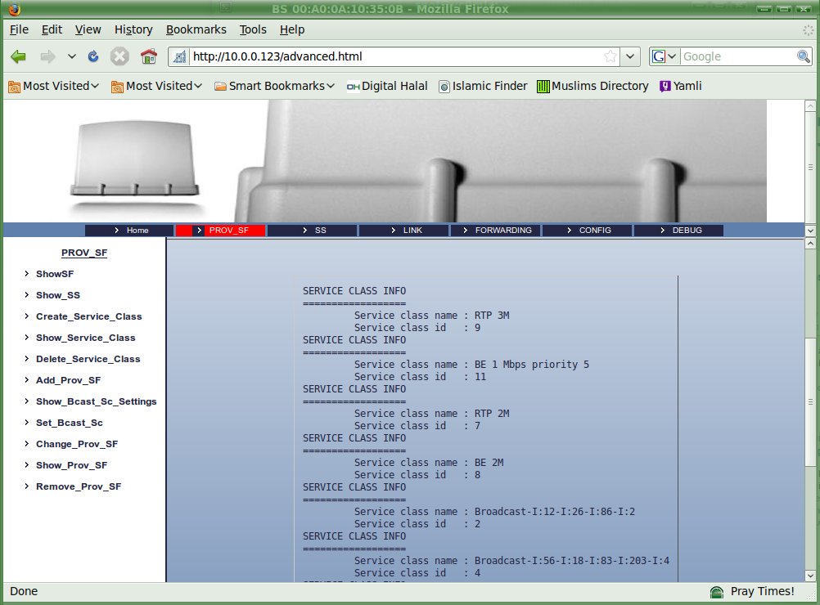Open Set_Bcast_Sc in the sidebar
Screen dimensions: 820x605
[x=70, y=423]
